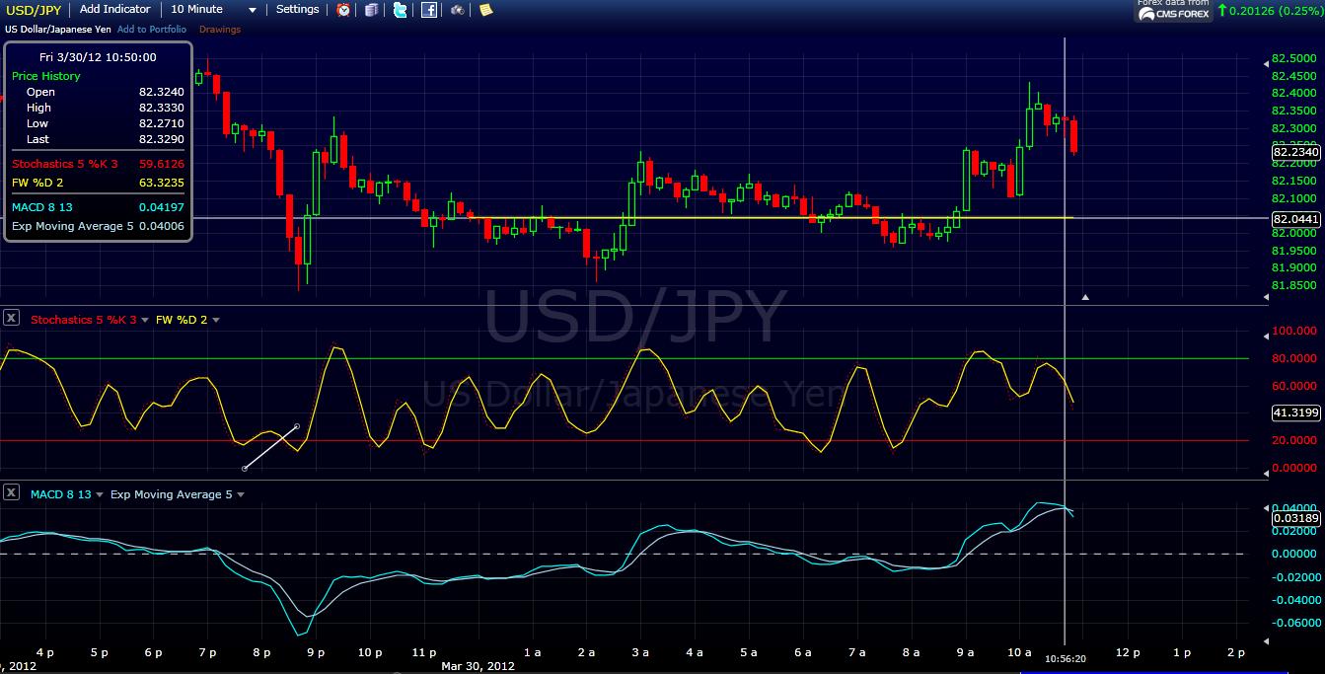Click the data history database icon
The image size is (1325, 674).
coord(372,9)
